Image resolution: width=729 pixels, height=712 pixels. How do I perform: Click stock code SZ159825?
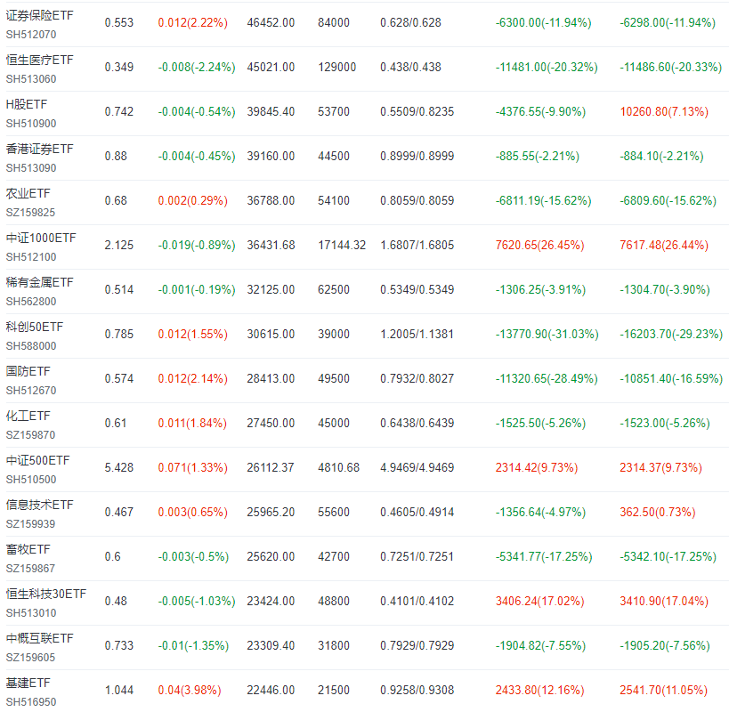pos(30,213)
